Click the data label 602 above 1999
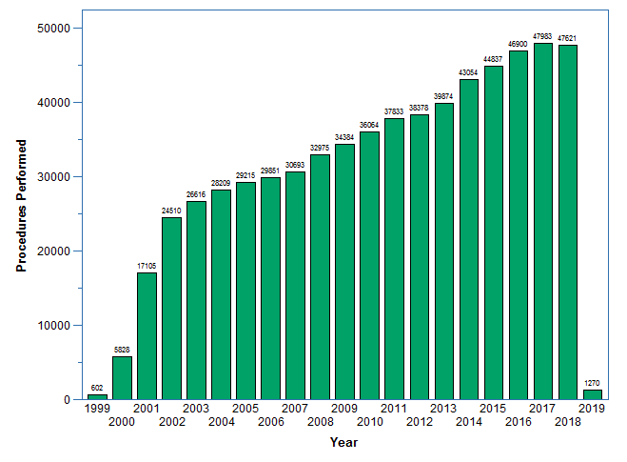The height and width of the screenshot is (462, 627). click(x=97, y=388)
